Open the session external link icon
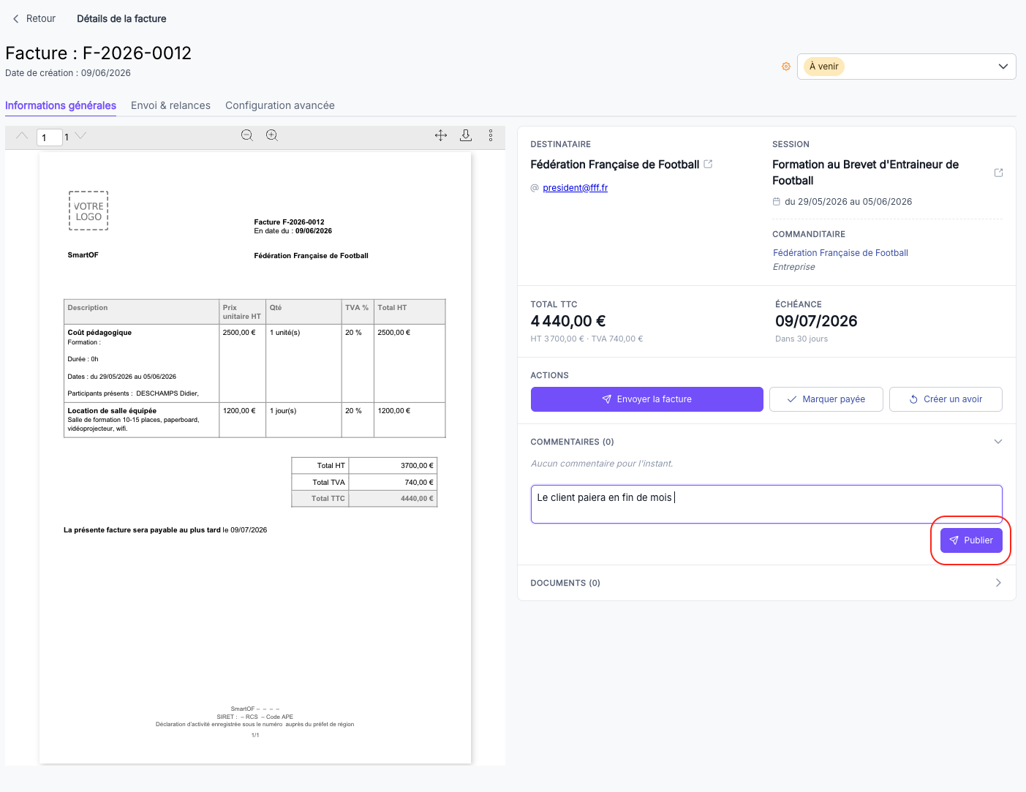This screenshot has width=1026, height=792. click(998, 173)
